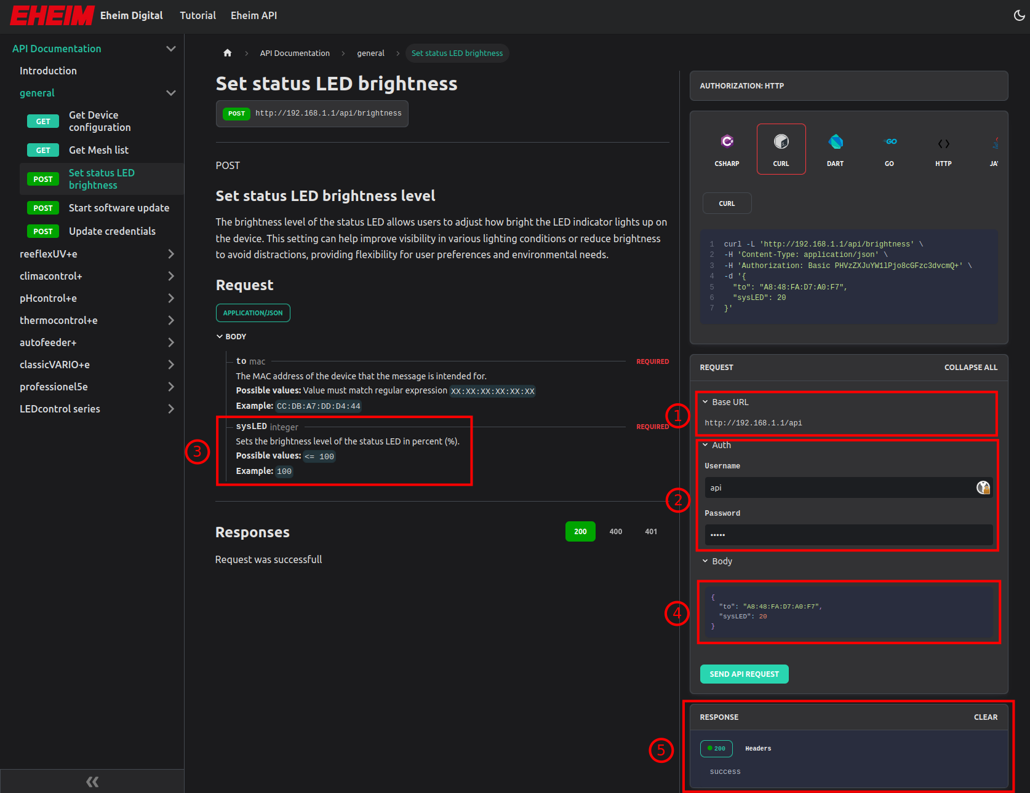The image size is (1030, 793).
Task: Click the POST badge beside brightness URL
Action: pos(236,114)
